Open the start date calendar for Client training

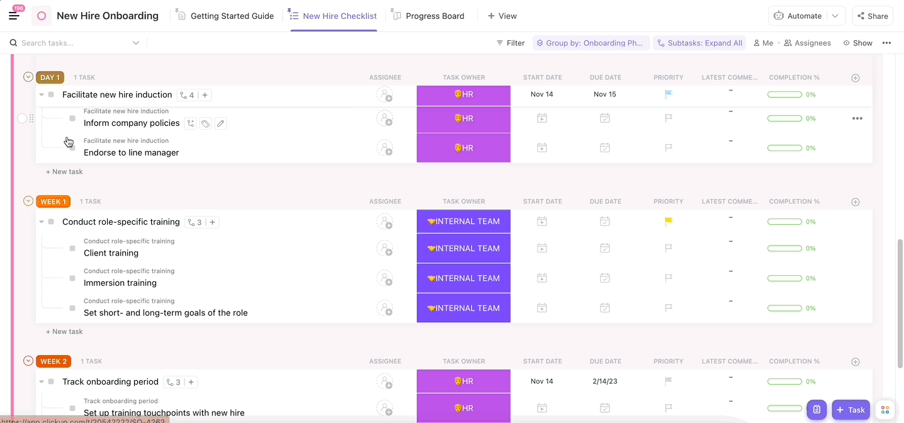click(542, 249)
